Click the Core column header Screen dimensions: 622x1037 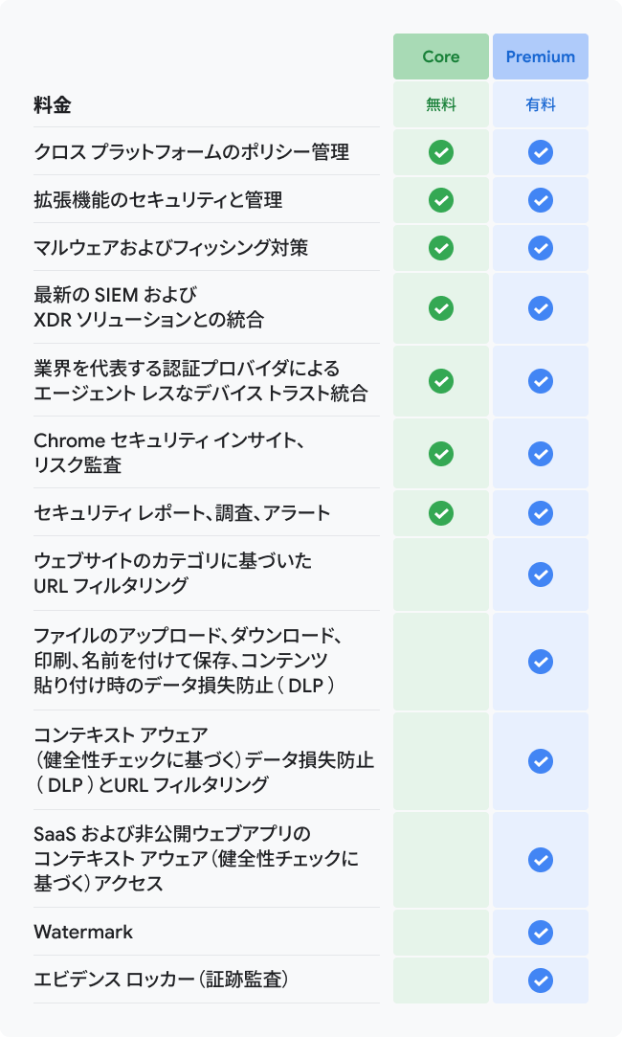click(440, 56)
